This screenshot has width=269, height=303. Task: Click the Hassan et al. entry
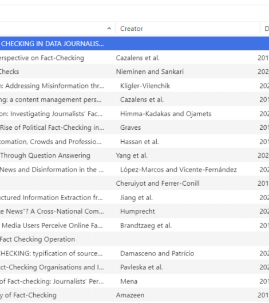[134, 142]
